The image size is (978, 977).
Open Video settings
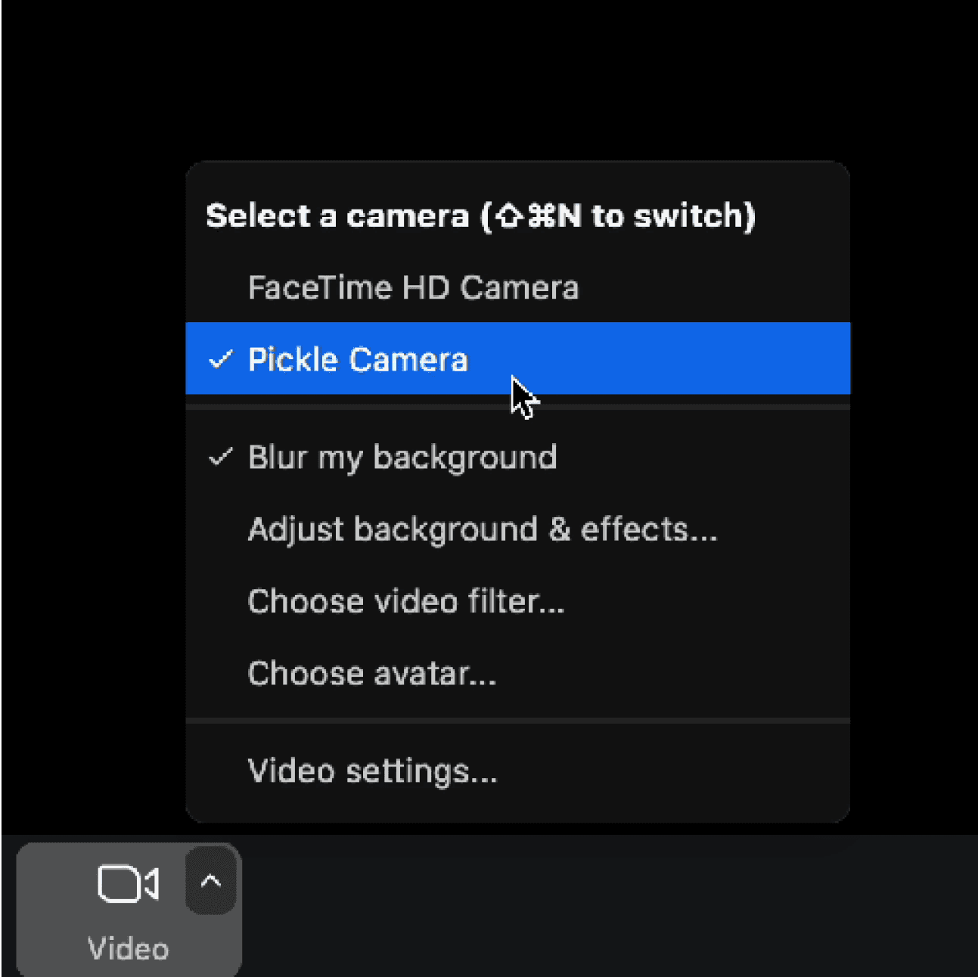coord(517,771)
